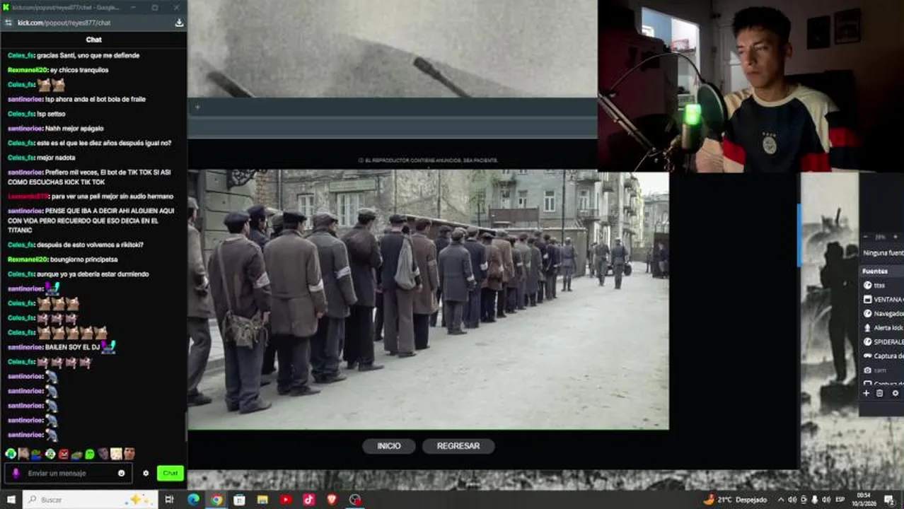Pick the last face emote in quick row
The height and width of the screenshot is (509, 904).
129,453
